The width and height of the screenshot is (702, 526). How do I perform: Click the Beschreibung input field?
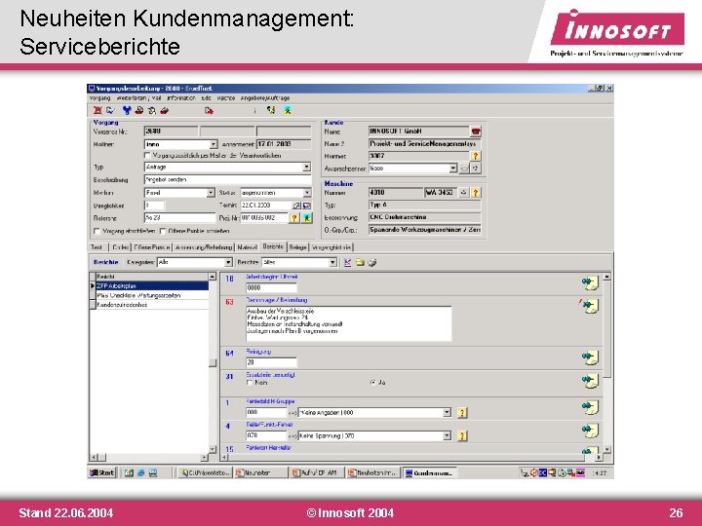pyautogui.click(x=227, y=180)
